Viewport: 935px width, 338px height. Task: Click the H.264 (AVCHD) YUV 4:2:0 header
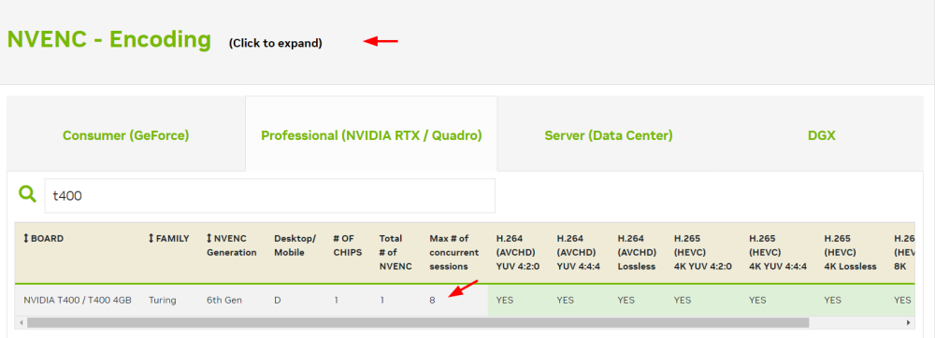coord(518,252)
